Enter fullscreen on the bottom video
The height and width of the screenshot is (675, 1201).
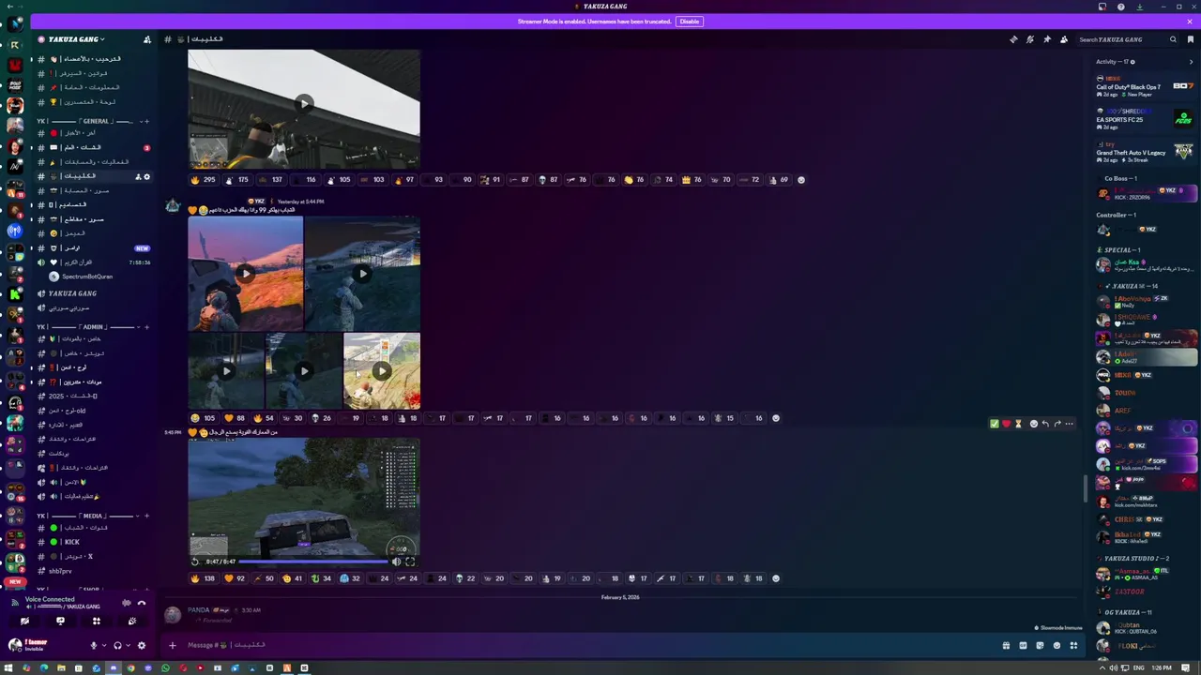tap(410, 562)
